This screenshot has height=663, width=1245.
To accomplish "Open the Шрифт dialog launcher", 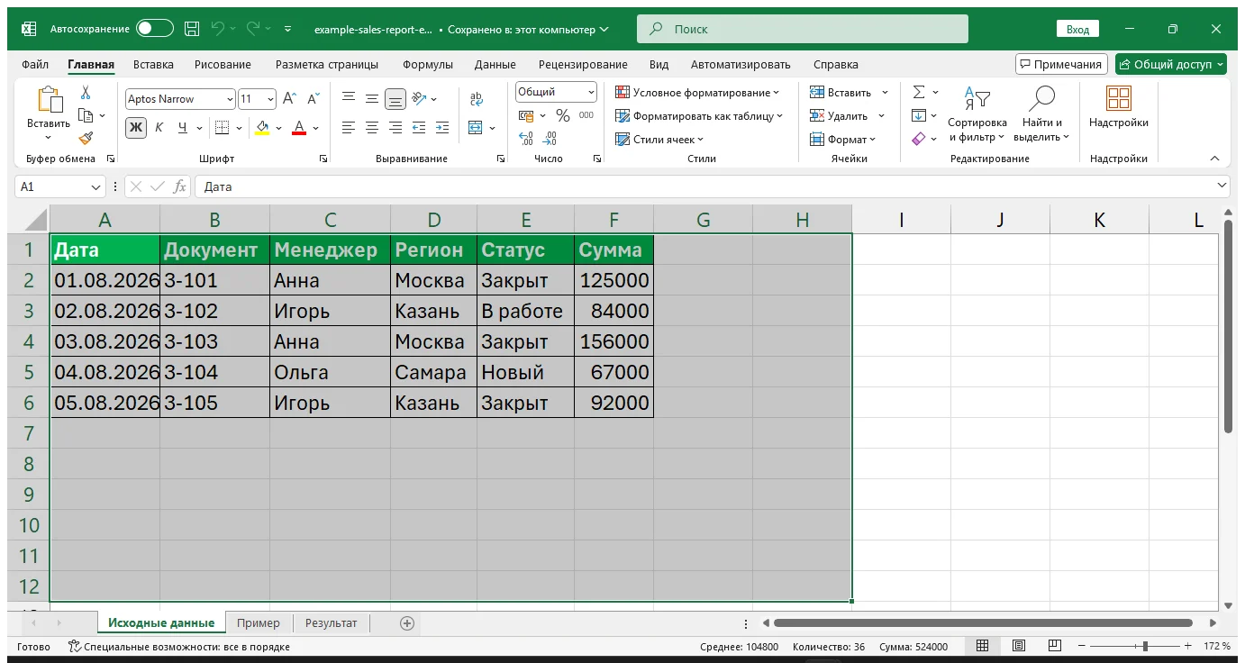I will [323, 159].
